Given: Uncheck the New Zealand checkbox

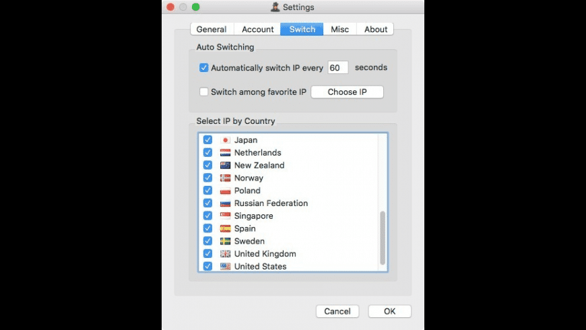Looking at the screenshot, I should [207, 165].
